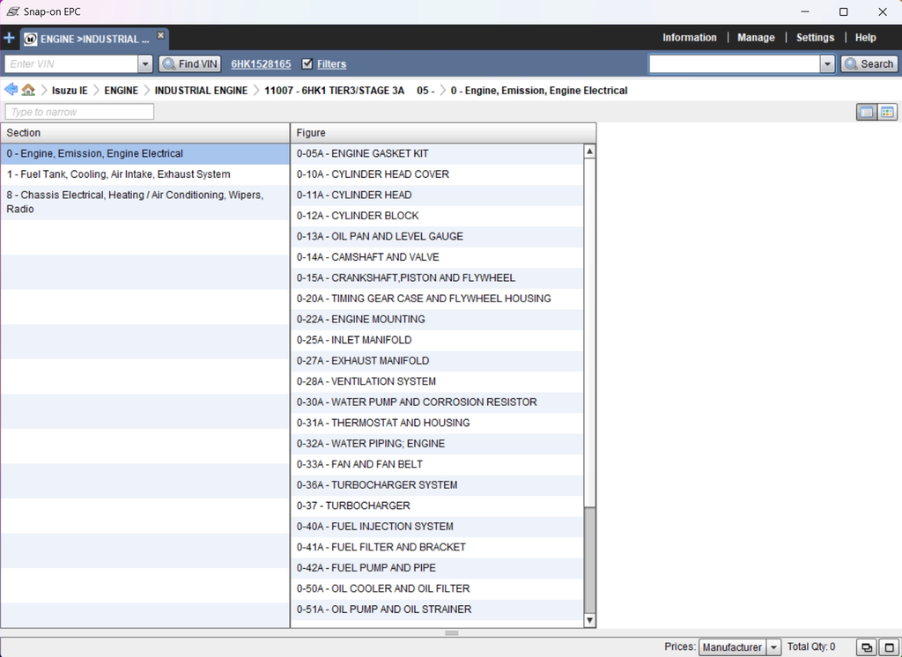The image size is (902, 657).
Task: Click the Search button
Action: [x=869, y=64]
